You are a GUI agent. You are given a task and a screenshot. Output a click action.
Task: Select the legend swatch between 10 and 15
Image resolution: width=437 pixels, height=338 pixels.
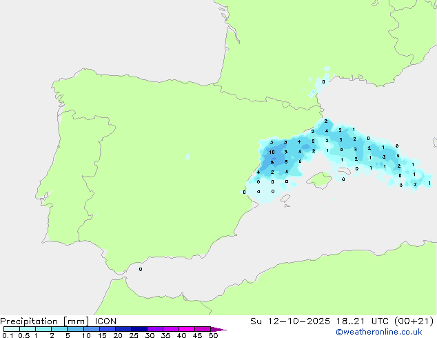(x=92, y=329)
